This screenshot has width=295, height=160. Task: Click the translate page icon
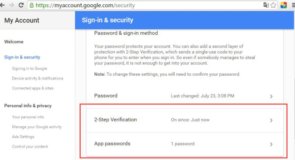[x=266, y=5]
